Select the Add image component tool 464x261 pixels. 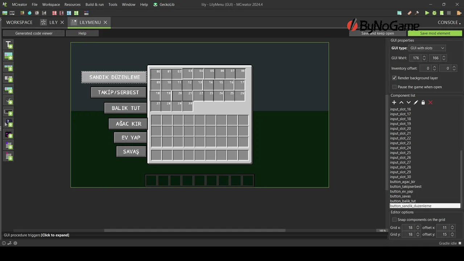[x=8, y=56]
